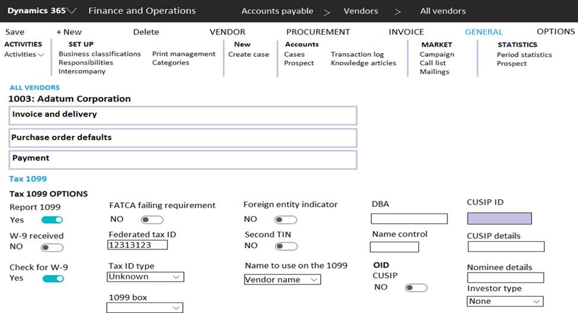This screenshot has width=578, height=313.
Task: Open the ALL VENDORS breadcrumb link
Action: tap(34, 88)
